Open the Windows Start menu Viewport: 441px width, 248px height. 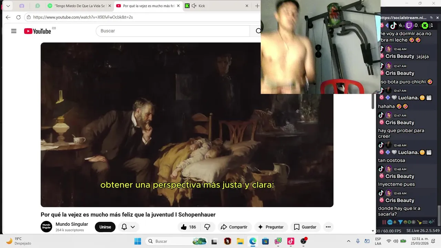[x=137, y=241]
